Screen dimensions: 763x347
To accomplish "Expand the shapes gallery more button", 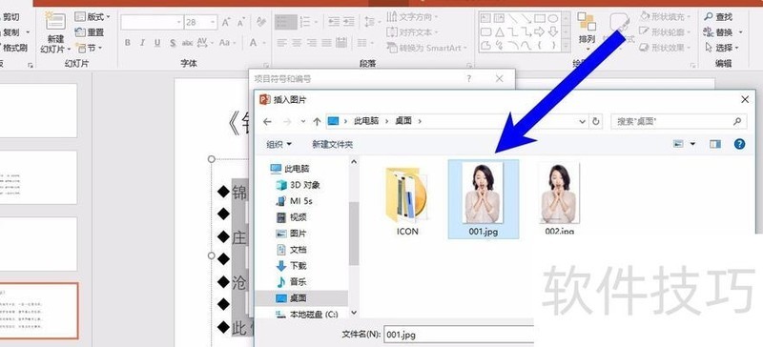I will (567, 46).
